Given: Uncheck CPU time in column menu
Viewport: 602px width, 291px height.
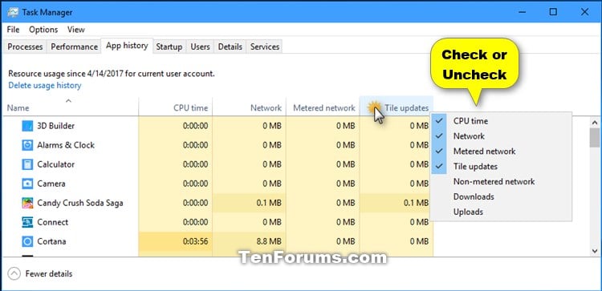Looking at the screenshot, I should pos(502,121).
